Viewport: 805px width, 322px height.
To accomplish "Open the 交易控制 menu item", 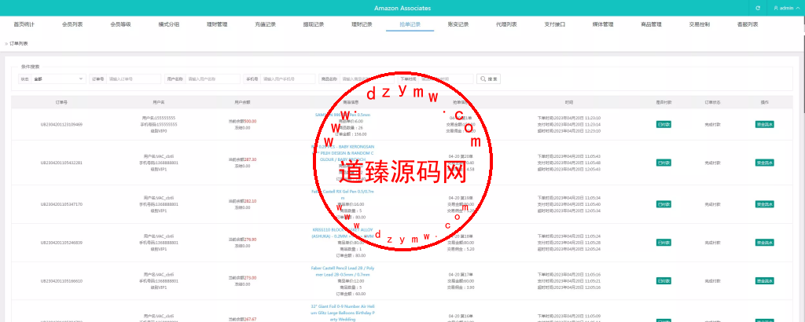I will (699, 24).
